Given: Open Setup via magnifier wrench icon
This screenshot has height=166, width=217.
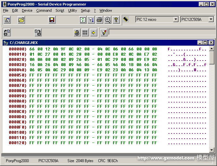Looking at the screenshot, I should [x=108, y=20].
